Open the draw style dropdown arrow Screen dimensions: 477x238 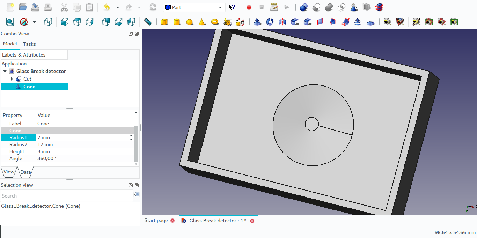[x=34, y=22]
